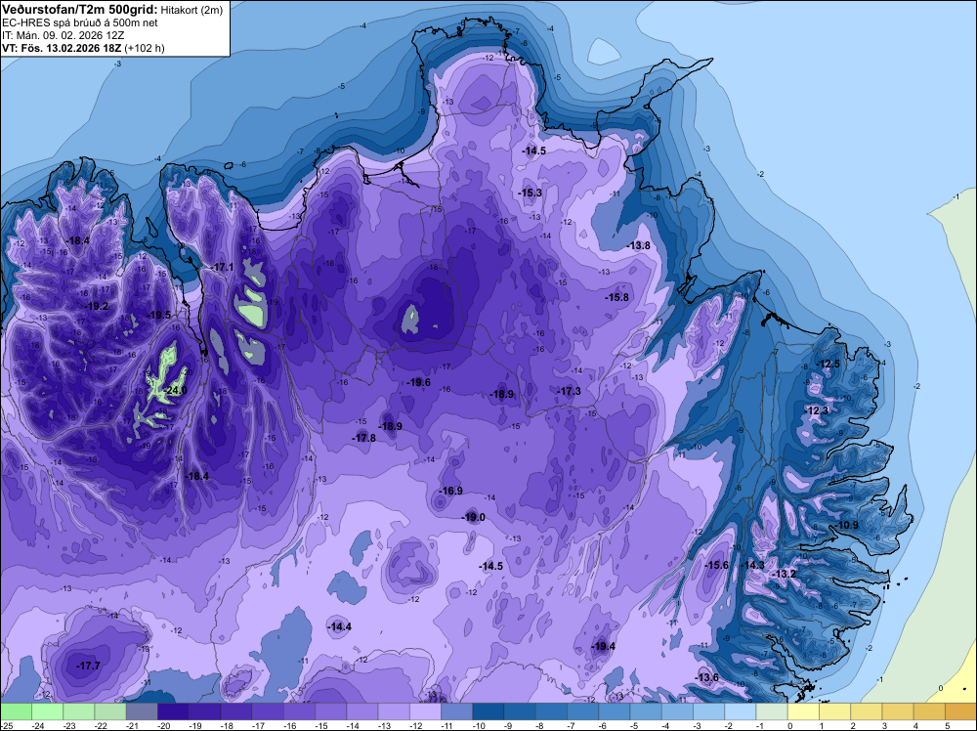Click the -19.5 temperature label
Image resolution: width=977 pixels, height=731 pixels.
point(159,316)
